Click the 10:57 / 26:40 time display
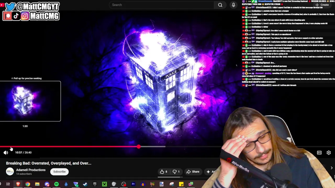335x188 pixels. 23,152
